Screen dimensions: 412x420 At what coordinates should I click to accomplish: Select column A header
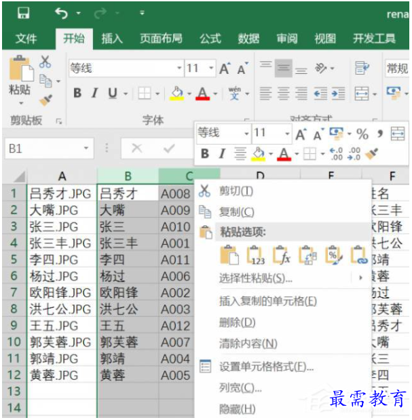(62, 176)
